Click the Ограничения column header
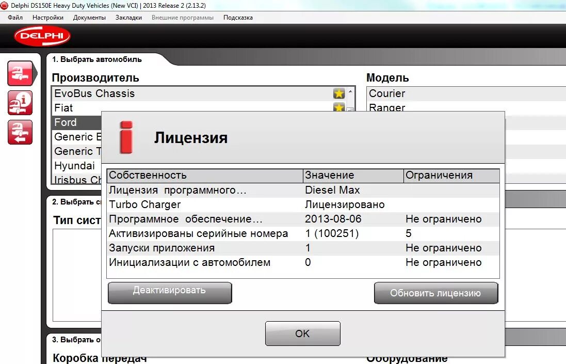 click(x=451, y=176)
